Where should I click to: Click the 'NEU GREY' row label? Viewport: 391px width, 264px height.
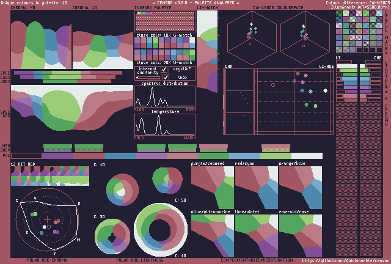pos(5,148)
